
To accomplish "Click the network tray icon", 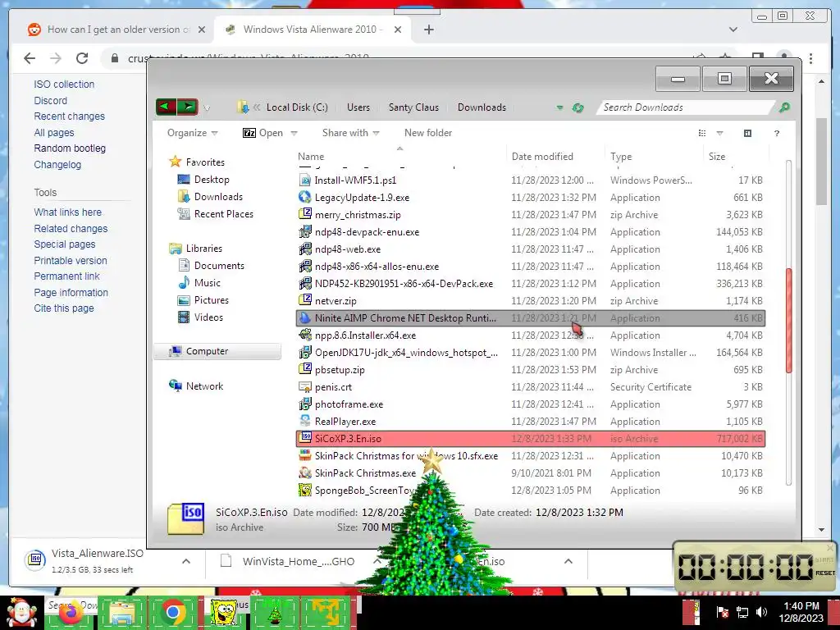I will pyautogui.click(x=742, y=612).
